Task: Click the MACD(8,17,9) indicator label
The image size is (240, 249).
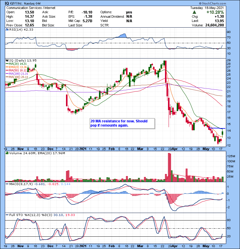Action: pos(21,184)
